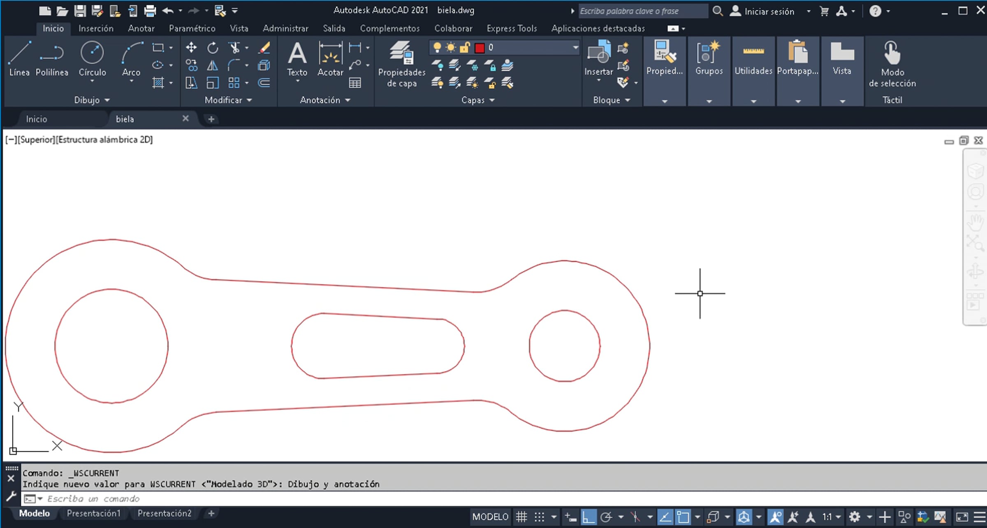
Task: Open Propiedades de capa panel
Action: click(402, 64)
